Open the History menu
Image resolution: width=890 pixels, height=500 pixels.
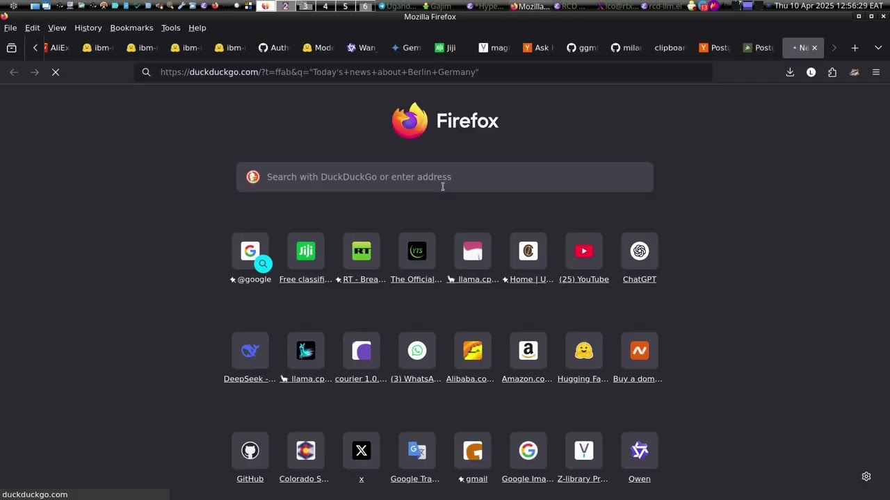tap(88, 28)
